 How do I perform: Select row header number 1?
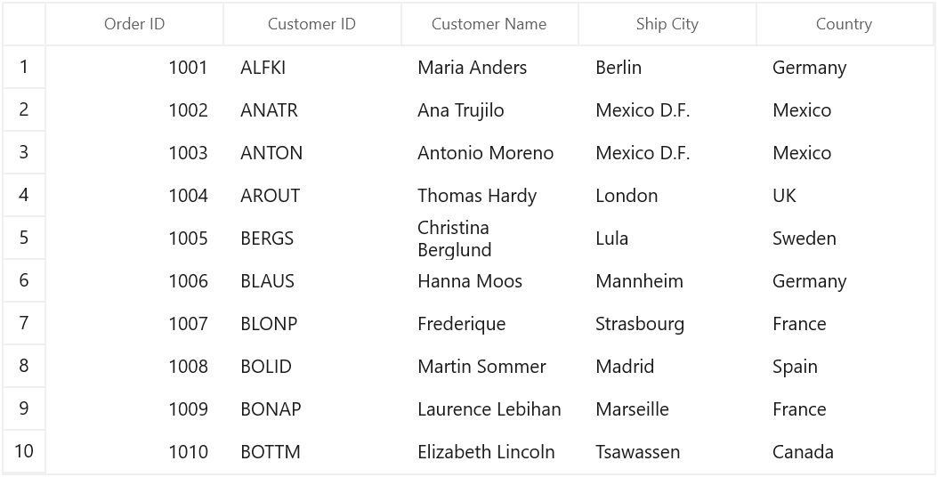pyautogui.click(x=24, y=67)
